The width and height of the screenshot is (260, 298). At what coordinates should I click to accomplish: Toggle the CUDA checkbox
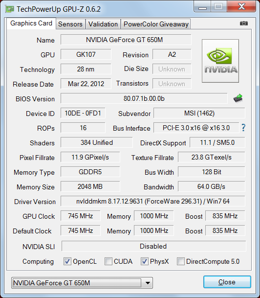pyautogui.click(x=108, y=261)
